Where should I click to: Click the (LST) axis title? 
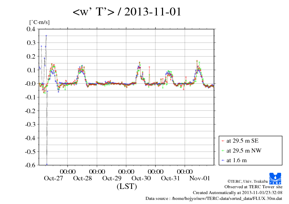click(127, 186)
